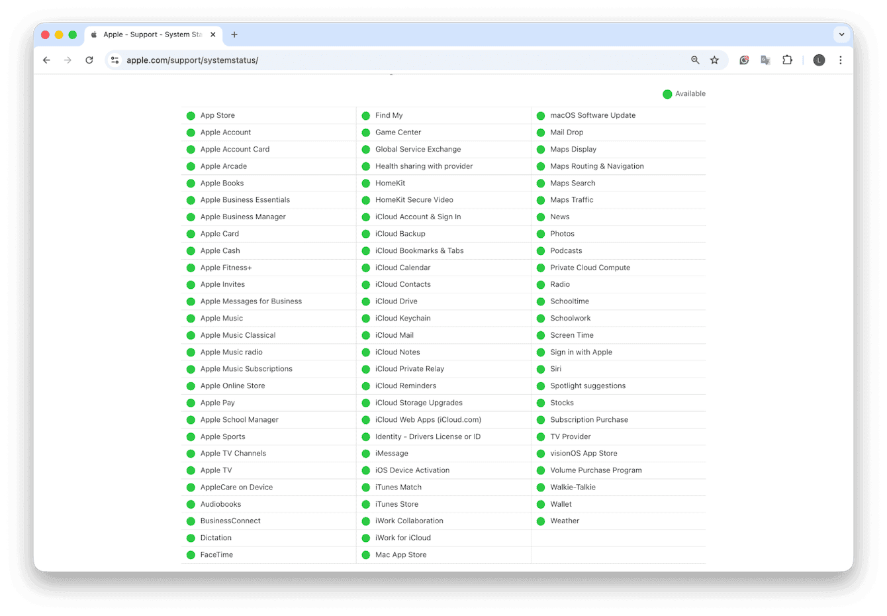Open the tab search chevron at top right
Screen dimensions: 887x616
pyautogui.click(x=841, y=34)
